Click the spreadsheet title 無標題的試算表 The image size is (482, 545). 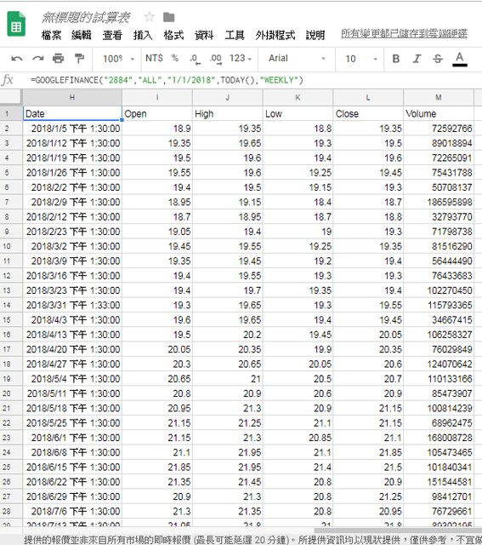tap(86, 17)
